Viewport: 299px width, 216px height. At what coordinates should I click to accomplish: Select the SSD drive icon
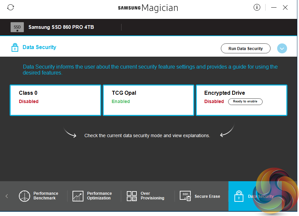17,27
